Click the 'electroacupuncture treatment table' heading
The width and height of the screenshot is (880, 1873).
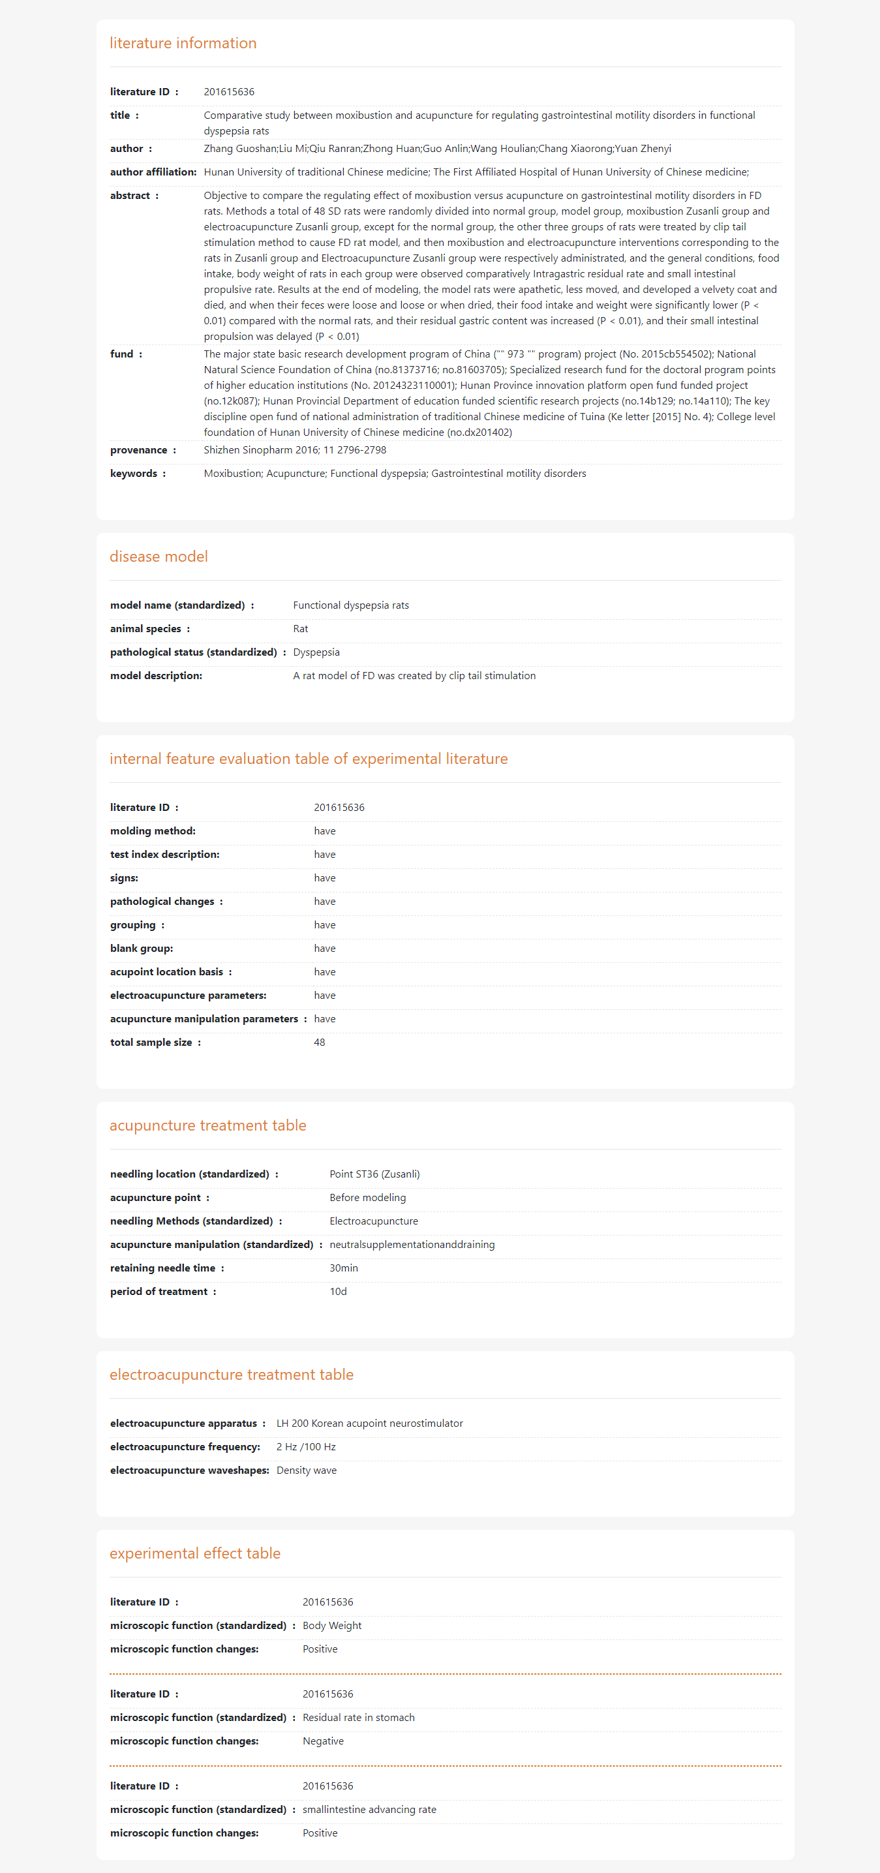point(232,1374)
